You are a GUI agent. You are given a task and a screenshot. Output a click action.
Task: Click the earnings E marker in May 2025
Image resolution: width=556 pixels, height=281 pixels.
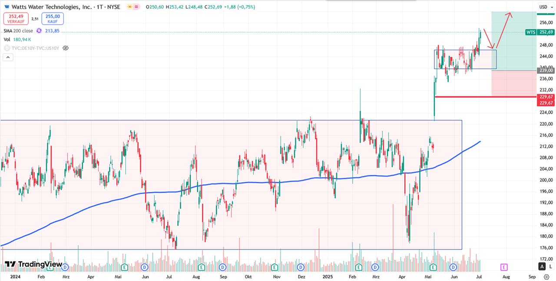coord(433,267)
